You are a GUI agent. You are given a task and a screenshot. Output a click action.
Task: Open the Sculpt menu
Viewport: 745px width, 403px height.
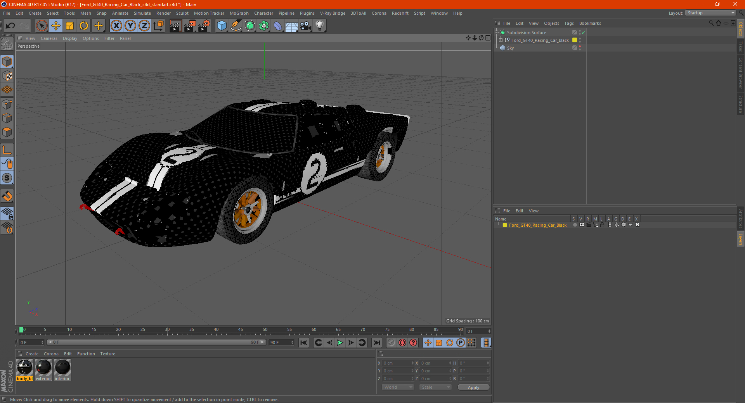pos(182,13)
